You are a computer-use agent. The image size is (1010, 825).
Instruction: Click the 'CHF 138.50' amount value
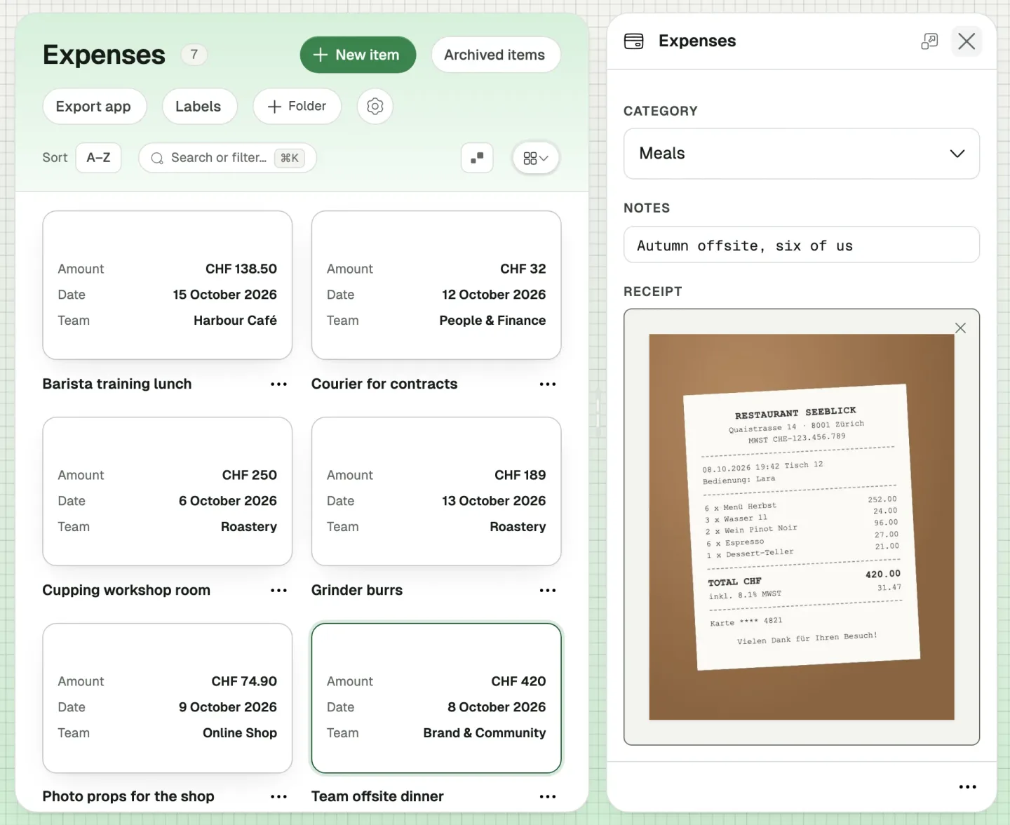click(241, 269)
